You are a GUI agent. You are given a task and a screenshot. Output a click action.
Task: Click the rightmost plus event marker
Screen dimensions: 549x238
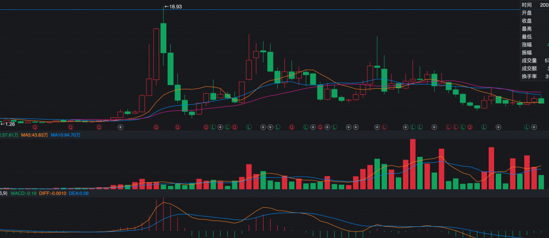[534, 127]
